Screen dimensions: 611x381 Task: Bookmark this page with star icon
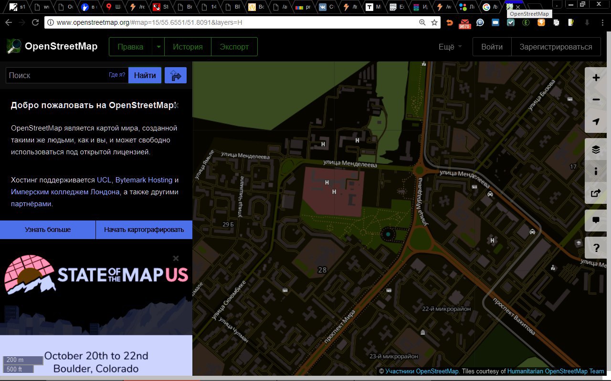434,22
